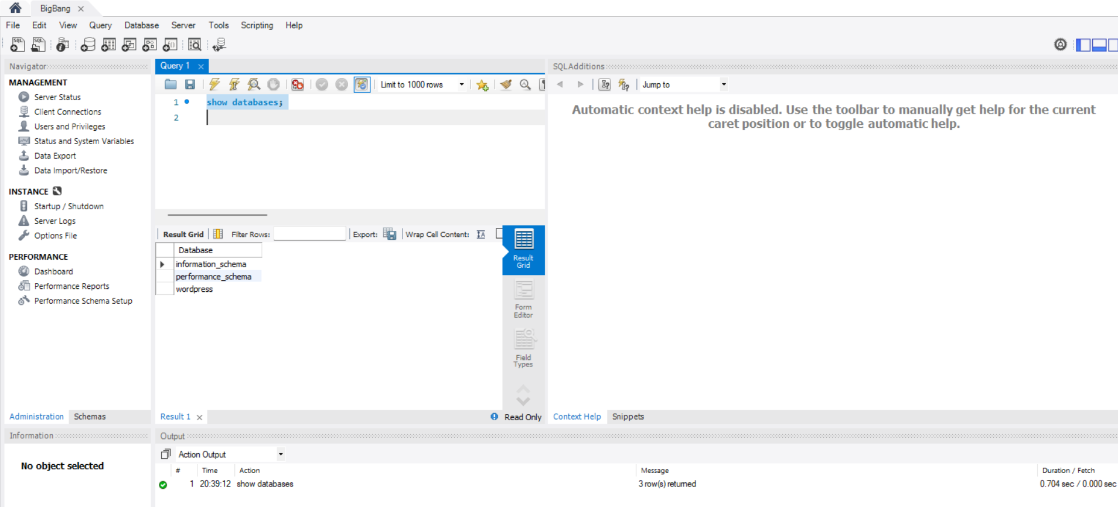The image size is (1118, 507).
Task: Open Server Status in Navigator
Action: 57,97
